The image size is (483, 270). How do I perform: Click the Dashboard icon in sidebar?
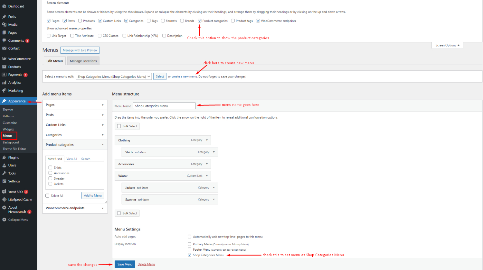point(4,6)
